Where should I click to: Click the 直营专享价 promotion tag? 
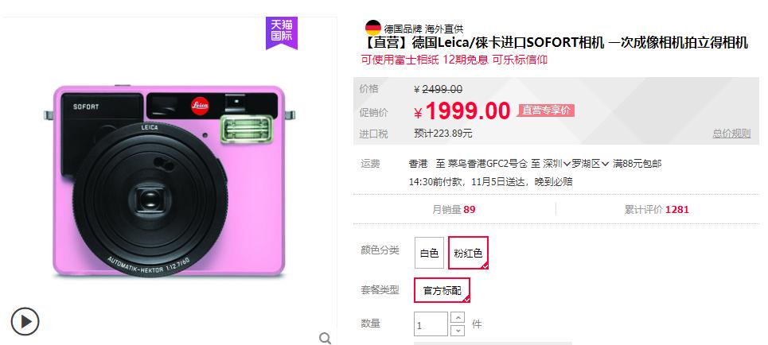tap(546, 110)
